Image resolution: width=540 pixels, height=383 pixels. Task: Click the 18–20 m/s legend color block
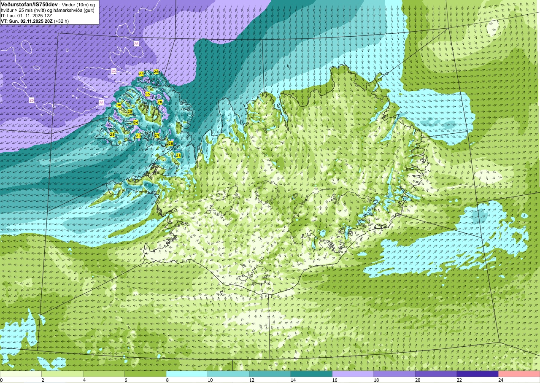[394, 374]
